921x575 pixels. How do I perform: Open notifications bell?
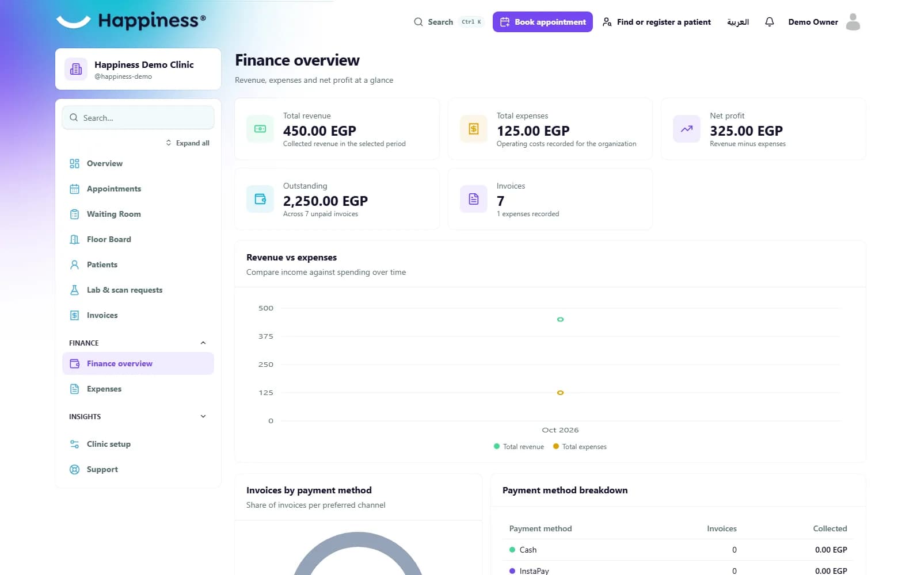(x=769, y=22)
